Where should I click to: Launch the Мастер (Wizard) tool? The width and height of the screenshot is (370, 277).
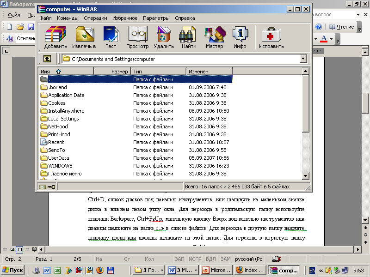click(x=214, y=37)
